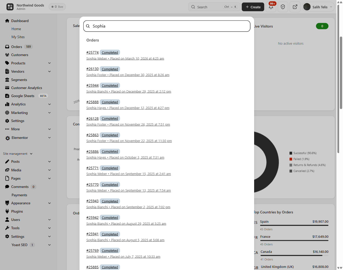
Task: Open the Home menu item
Action: (16, 29)
